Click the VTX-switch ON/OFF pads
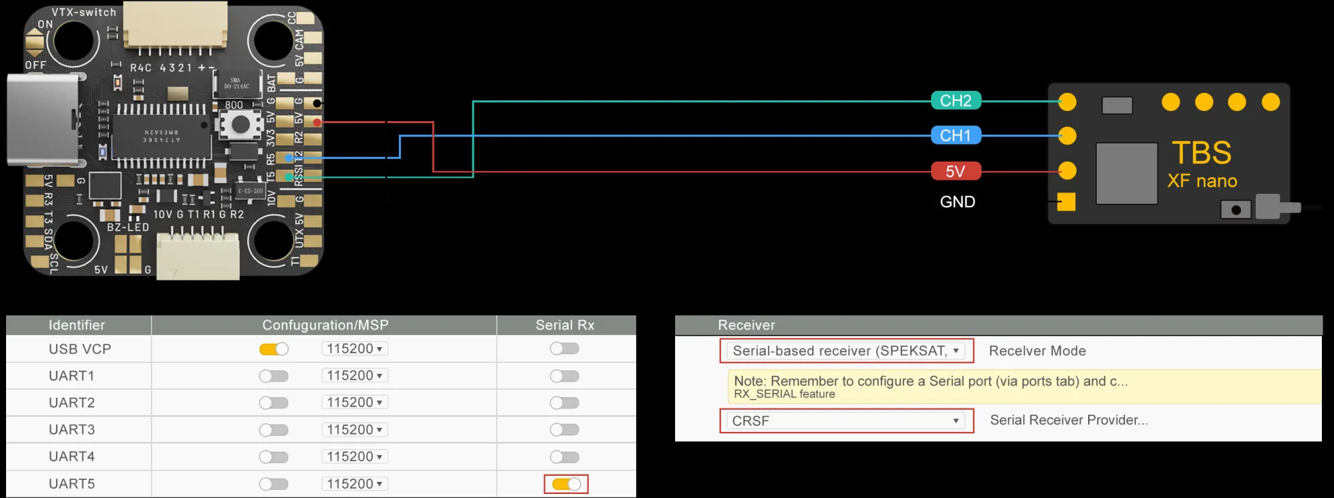This screenshot has height=498, width=1334. [x=34, y=44]
